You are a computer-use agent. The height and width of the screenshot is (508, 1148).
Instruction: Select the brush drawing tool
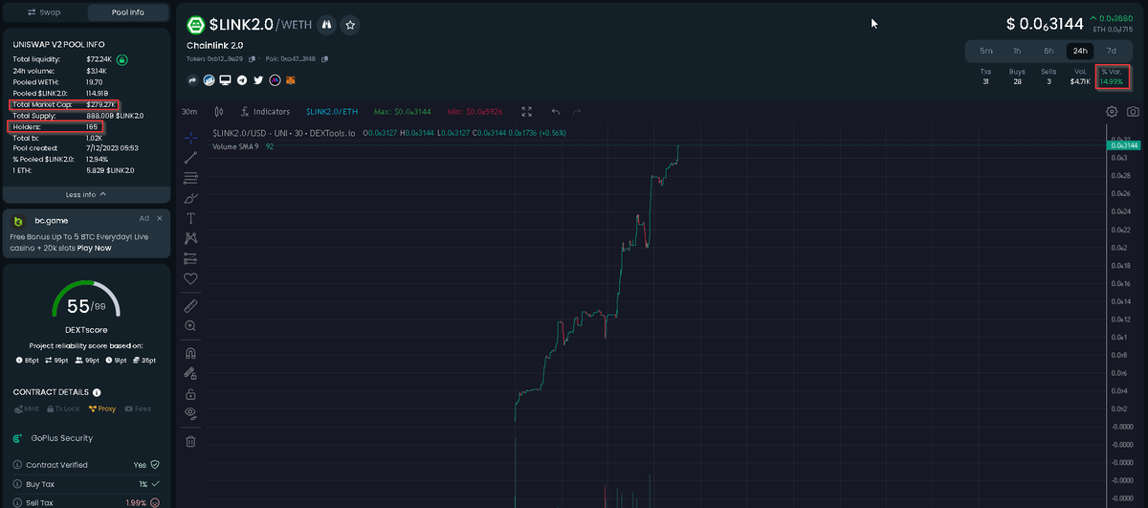tap(190, 198)
